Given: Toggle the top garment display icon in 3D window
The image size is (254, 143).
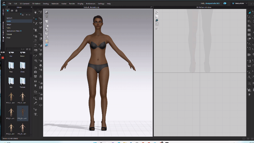Looking at the screenshot, I should point(47,12).
